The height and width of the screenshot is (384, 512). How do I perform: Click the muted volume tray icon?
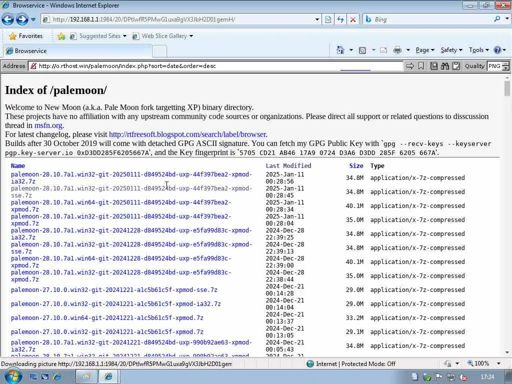(x=462, y=377)
